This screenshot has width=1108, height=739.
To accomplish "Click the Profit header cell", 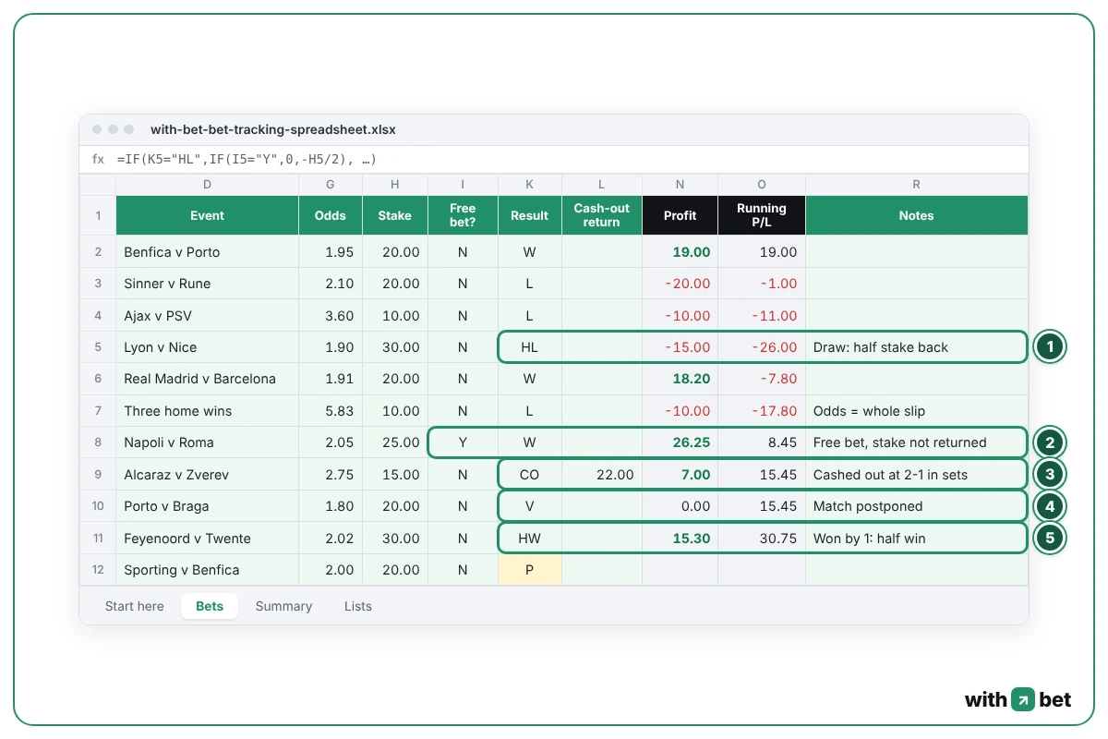I will point(680,215).
